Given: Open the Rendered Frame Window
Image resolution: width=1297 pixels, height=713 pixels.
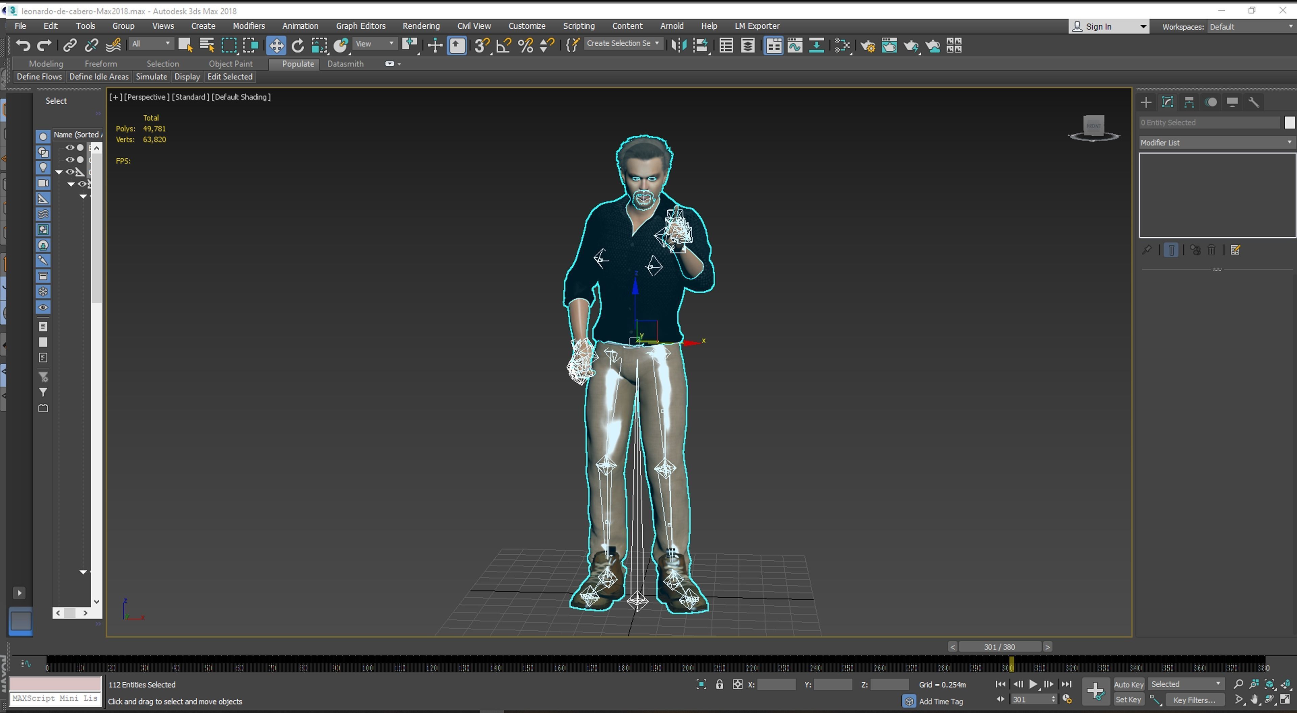Looking at the screenshot, I should tap(889, 46).
